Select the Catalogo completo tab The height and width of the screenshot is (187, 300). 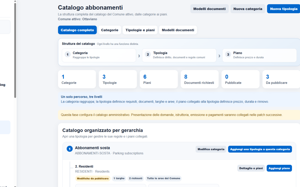point(77,30)
